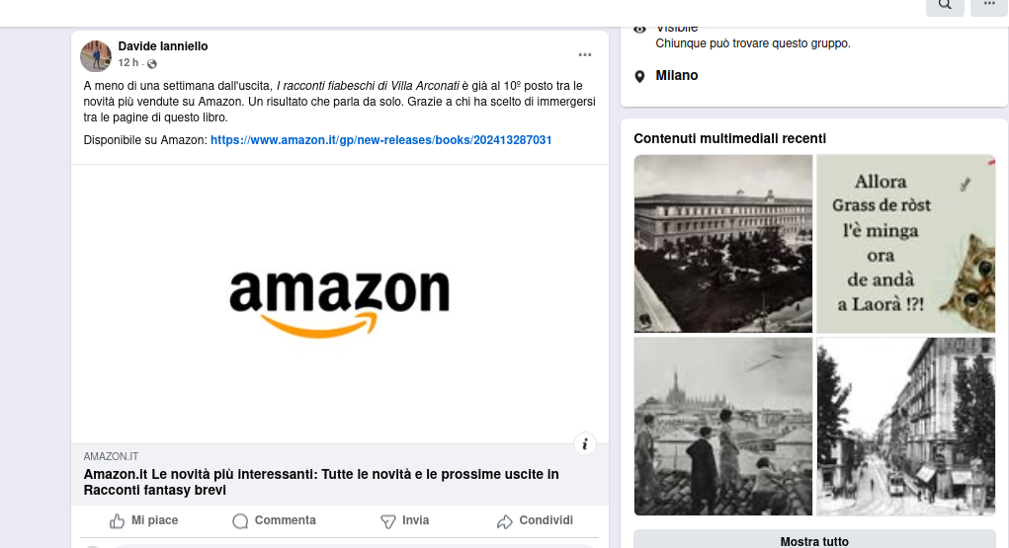Click the link info icon
1009x548 pixels.
(585, 443)
